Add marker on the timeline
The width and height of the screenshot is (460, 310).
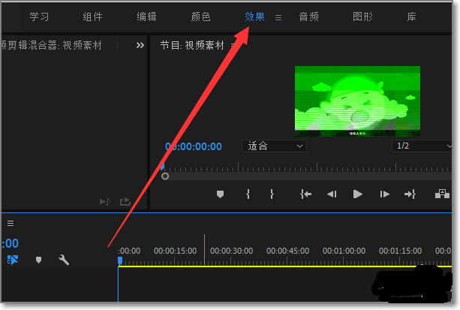coord(38,260)
